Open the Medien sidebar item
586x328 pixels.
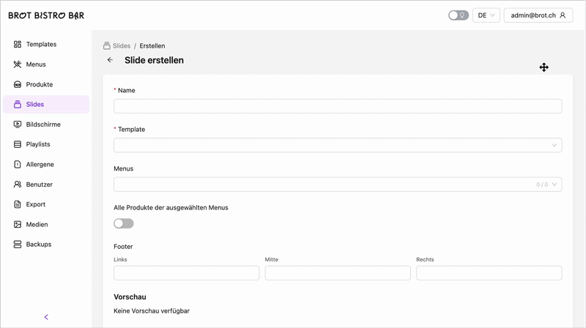tap(46, 225)
